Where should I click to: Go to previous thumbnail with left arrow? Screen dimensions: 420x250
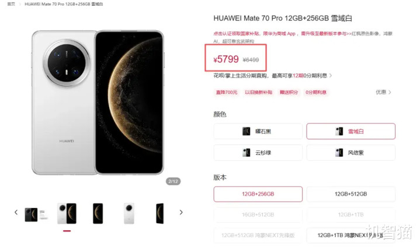tap(16, 212)
